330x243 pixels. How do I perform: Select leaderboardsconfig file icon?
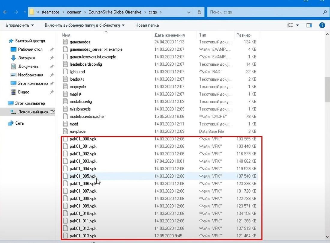(x=65, y=64)
